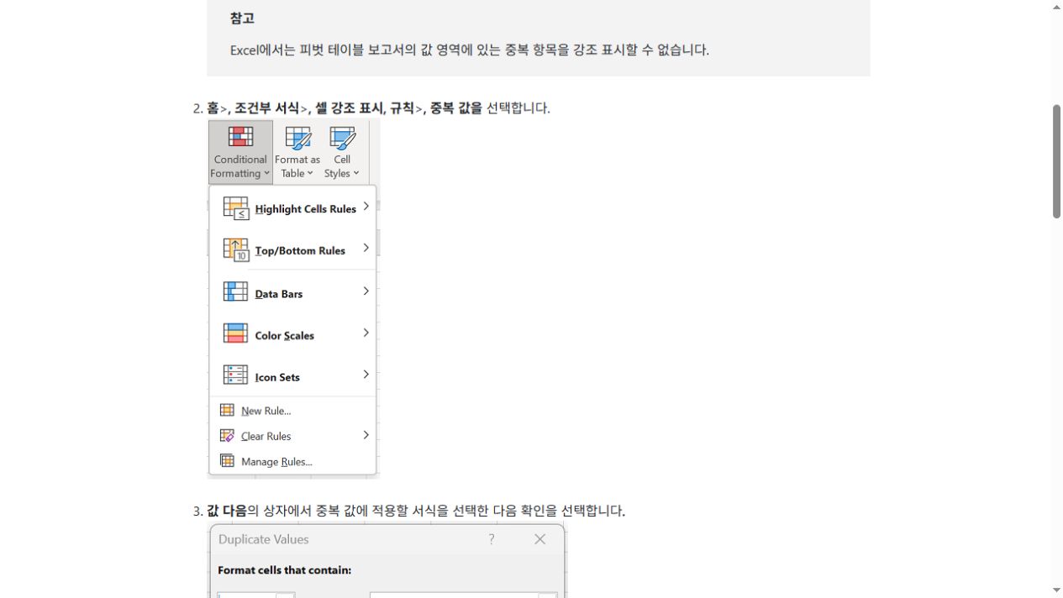The height and width of the screenshot is (598, 1063).
Task: Choose Clear Rules menu text
Action: click(266, 436)
